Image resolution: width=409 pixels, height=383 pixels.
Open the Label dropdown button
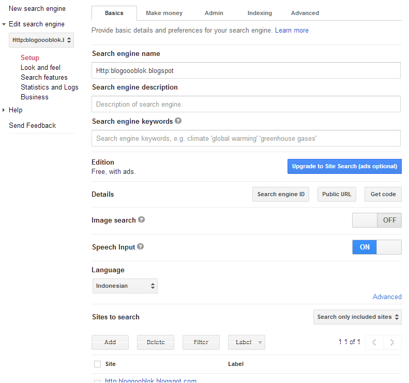tap(247, 342)
